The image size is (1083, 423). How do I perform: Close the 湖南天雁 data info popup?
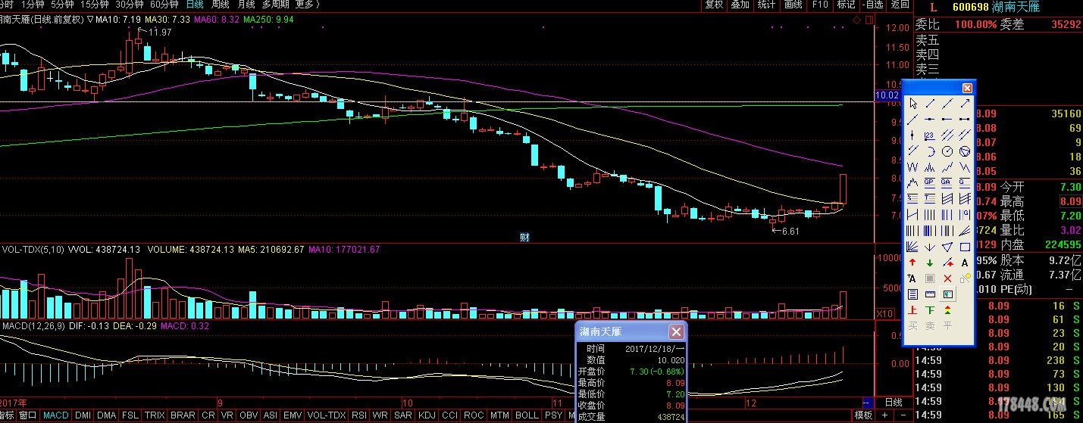click(x=676, y=331)
